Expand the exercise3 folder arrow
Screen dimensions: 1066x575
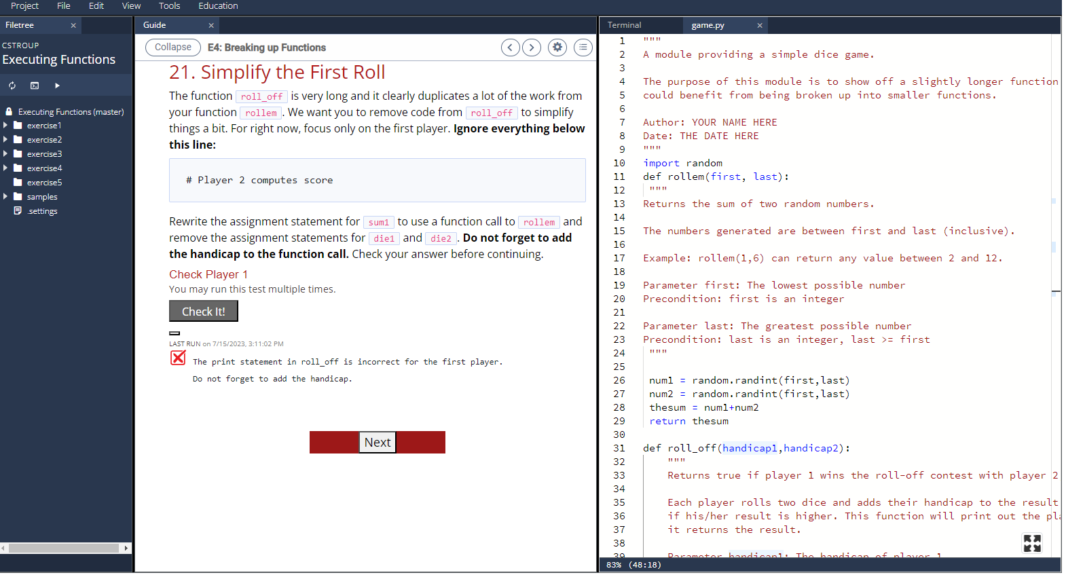click(x=5, y=154)
